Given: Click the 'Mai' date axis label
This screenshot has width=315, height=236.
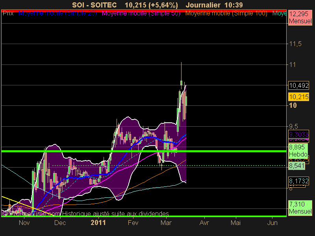Looking at the screenshot, I should pyautogui.click(x=235, y=223).
